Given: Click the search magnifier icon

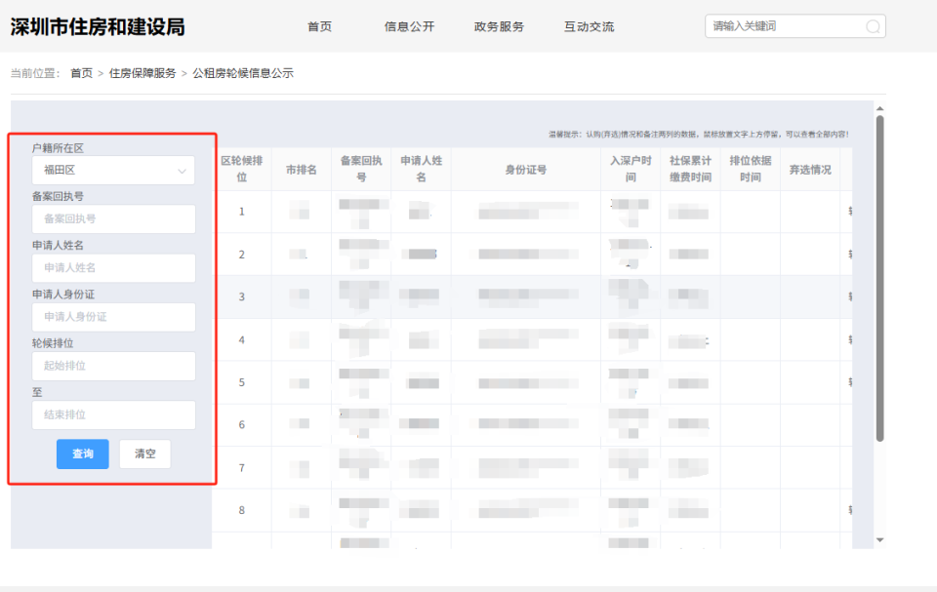Looking at the screenshot, I should pos(873,26).
